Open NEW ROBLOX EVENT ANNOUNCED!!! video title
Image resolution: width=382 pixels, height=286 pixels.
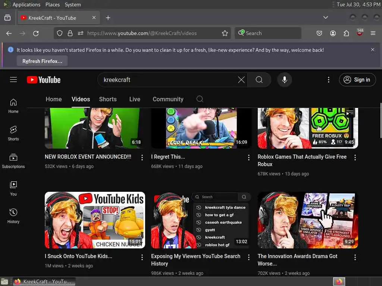[x=88, y=157]
